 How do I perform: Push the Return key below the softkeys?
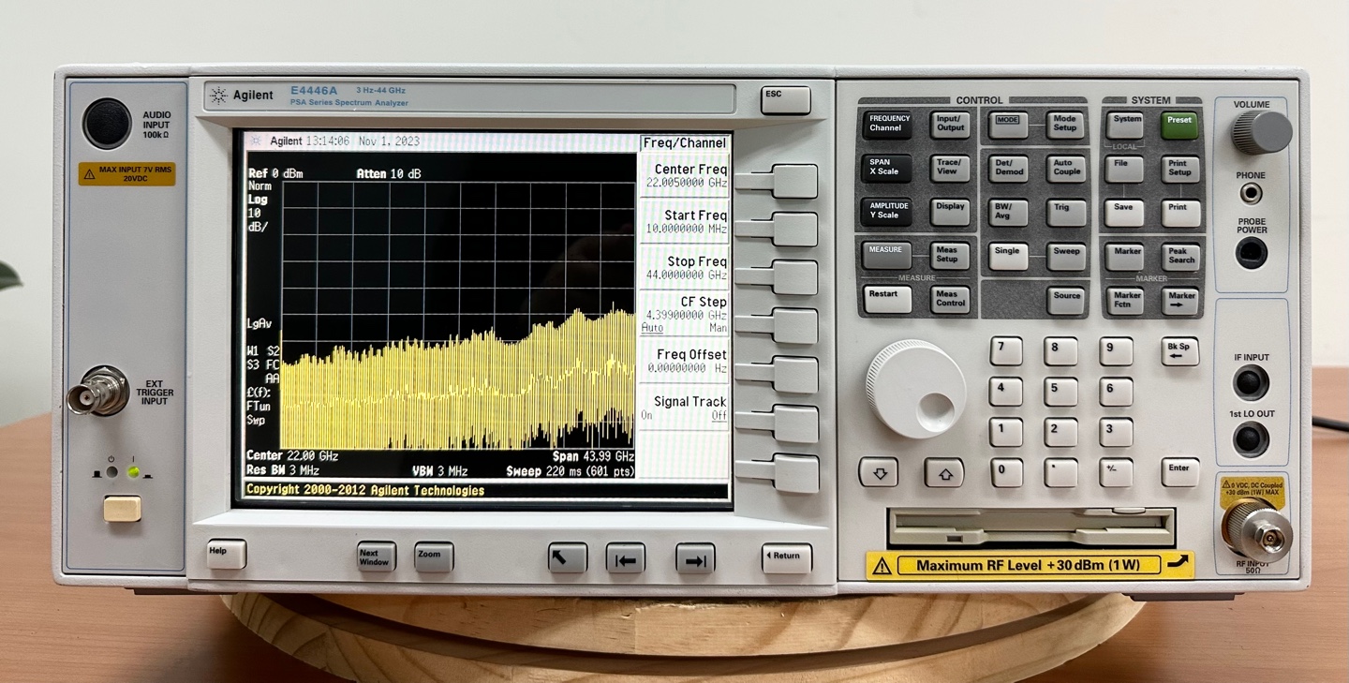click(x=786, y=557)
